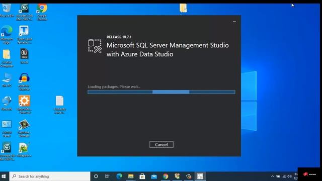Open Cortana from the taskbar
Screen dimensions: 322x181
96,176
